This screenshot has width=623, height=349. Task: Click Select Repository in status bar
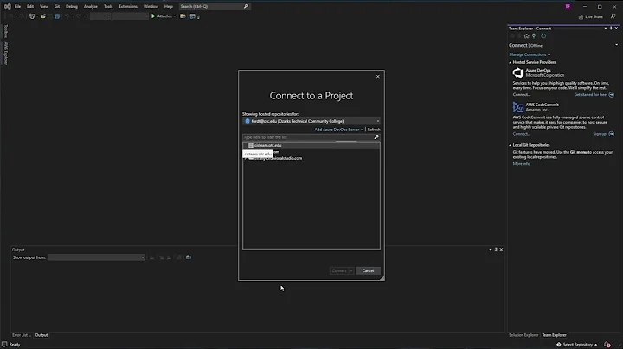click(577, 345)
